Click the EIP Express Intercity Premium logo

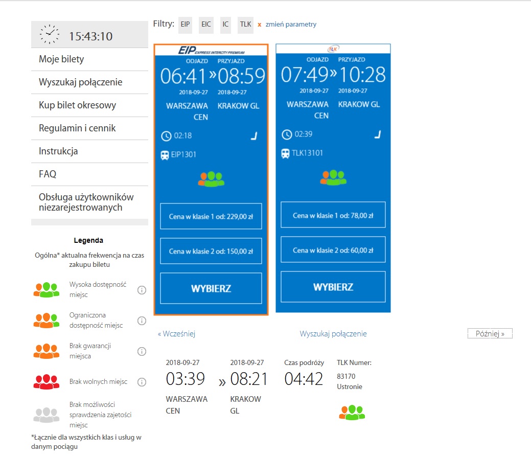coord(211,51)
